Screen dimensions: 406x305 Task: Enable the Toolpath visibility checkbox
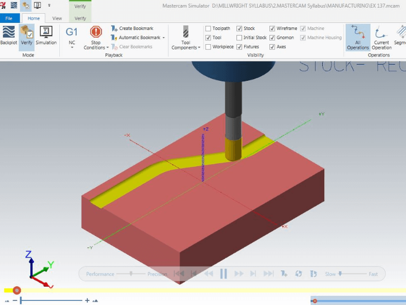(209, 28)
